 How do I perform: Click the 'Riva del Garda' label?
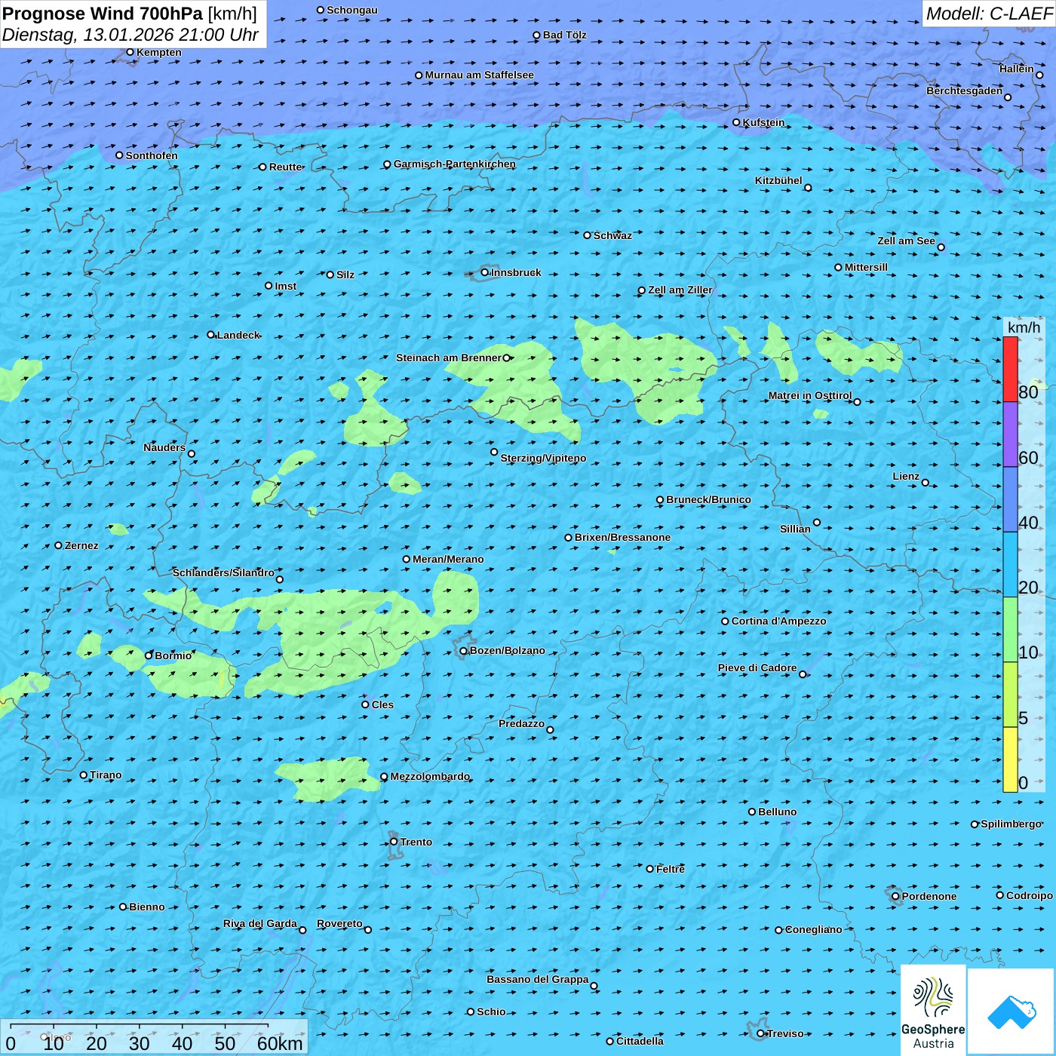pyautogui.click(x=260, y=923)
